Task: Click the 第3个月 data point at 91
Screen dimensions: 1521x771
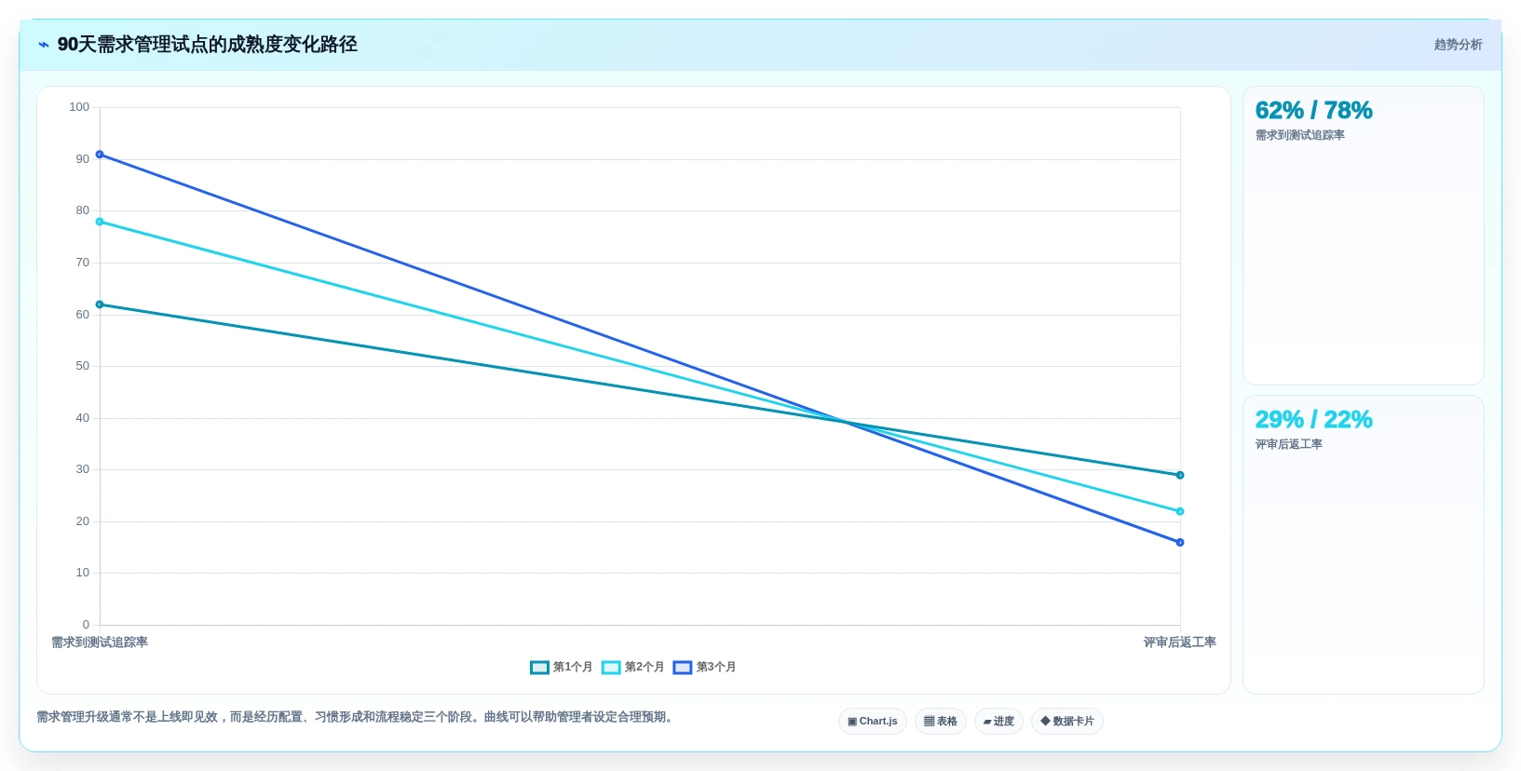Action: click(x=100, y=155)
